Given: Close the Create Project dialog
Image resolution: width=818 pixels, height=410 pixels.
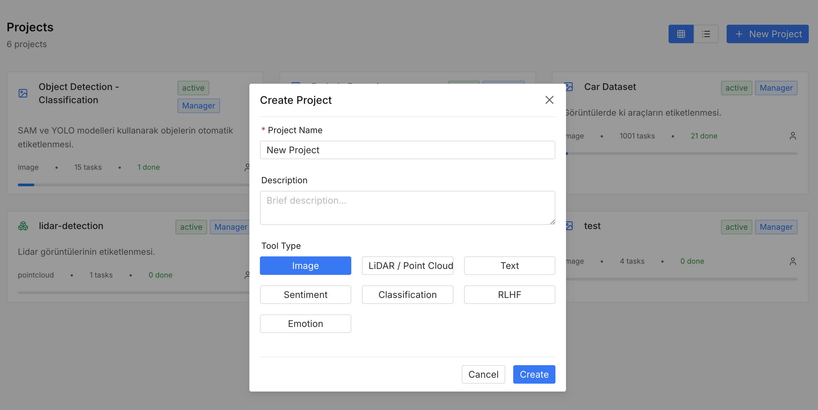Looking at the screenshot, I should click(549, 100).
